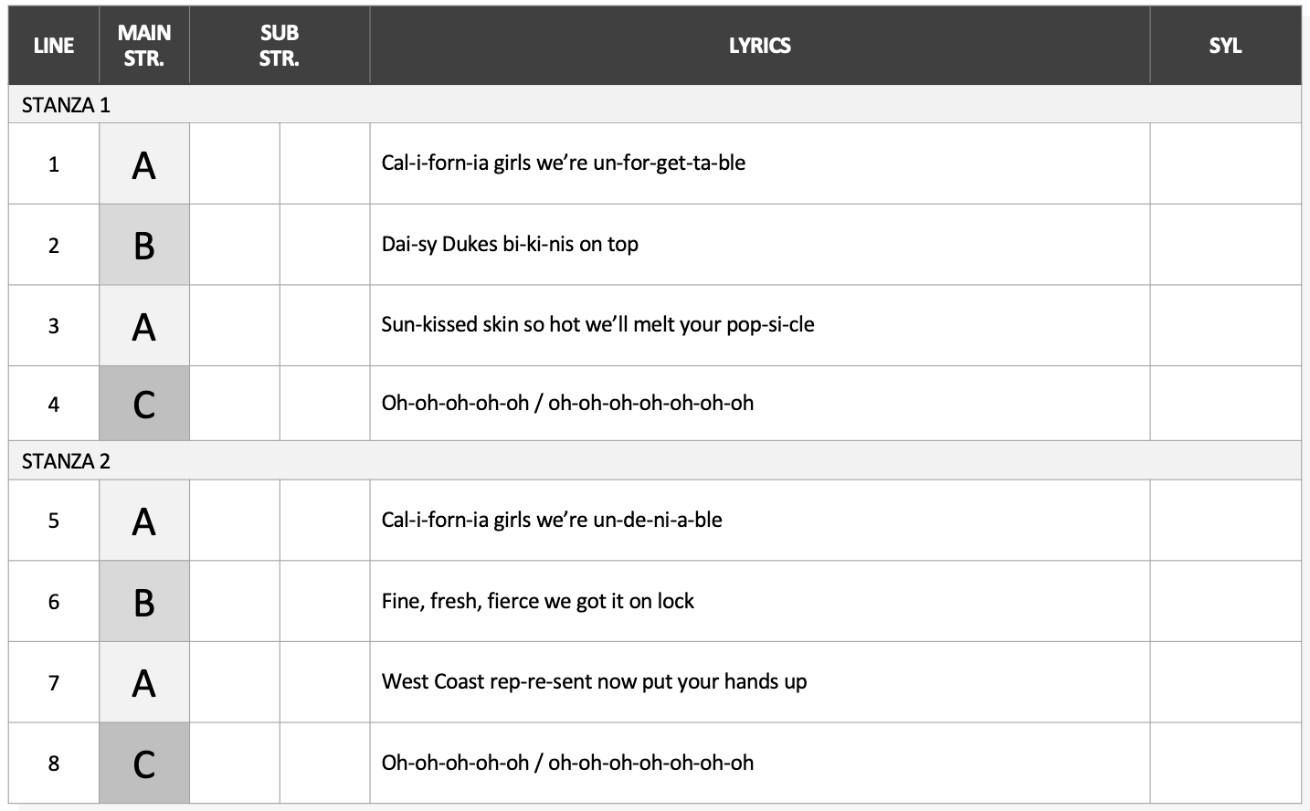Click the LYRICS column header

click(x=759, y=45)
